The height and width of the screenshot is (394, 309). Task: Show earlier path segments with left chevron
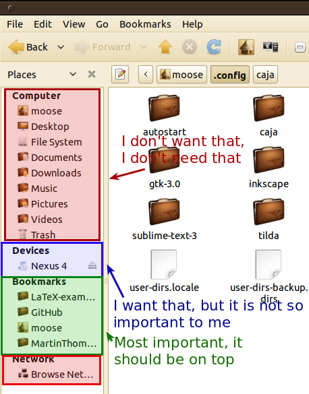[146, 74]
